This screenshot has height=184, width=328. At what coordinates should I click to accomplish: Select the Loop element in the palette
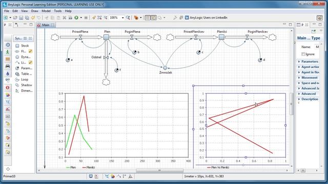click(x=22, y=80)
